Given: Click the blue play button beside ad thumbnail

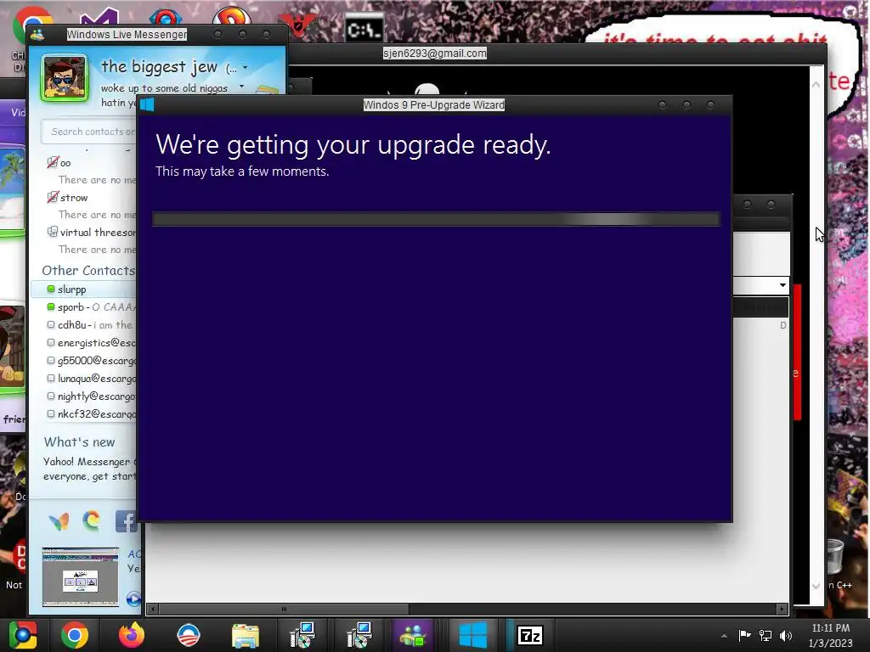Looking at the screenshot, I should (133, 599).
